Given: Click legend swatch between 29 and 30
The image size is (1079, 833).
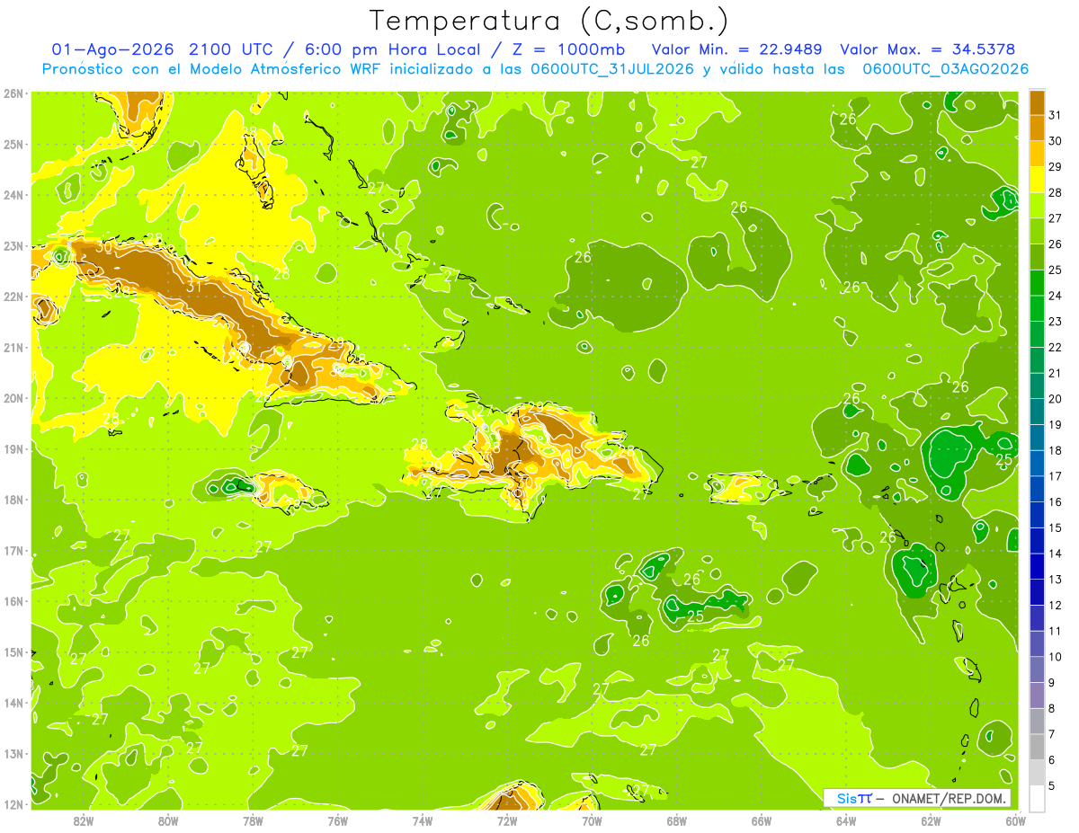Looking at the screenshot, I should [1037, 154].
